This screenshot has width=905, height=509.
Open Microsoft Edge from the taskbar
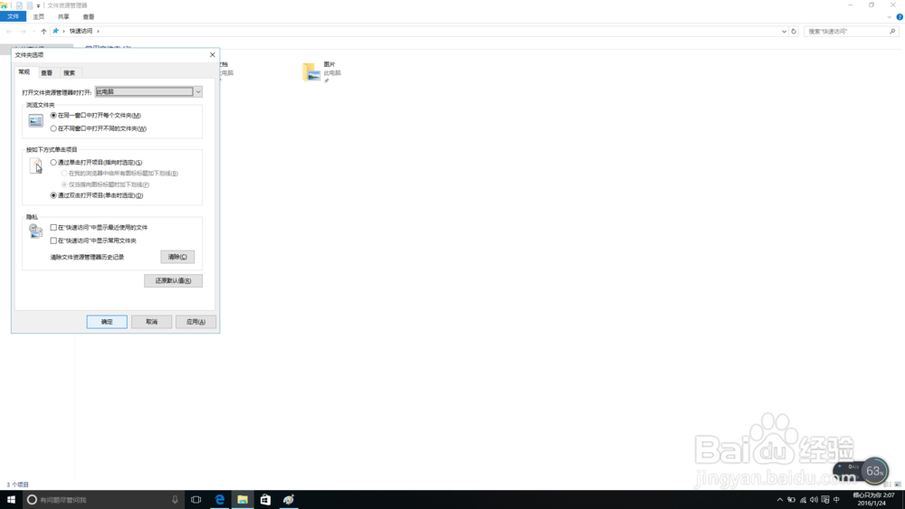(220, 500)
